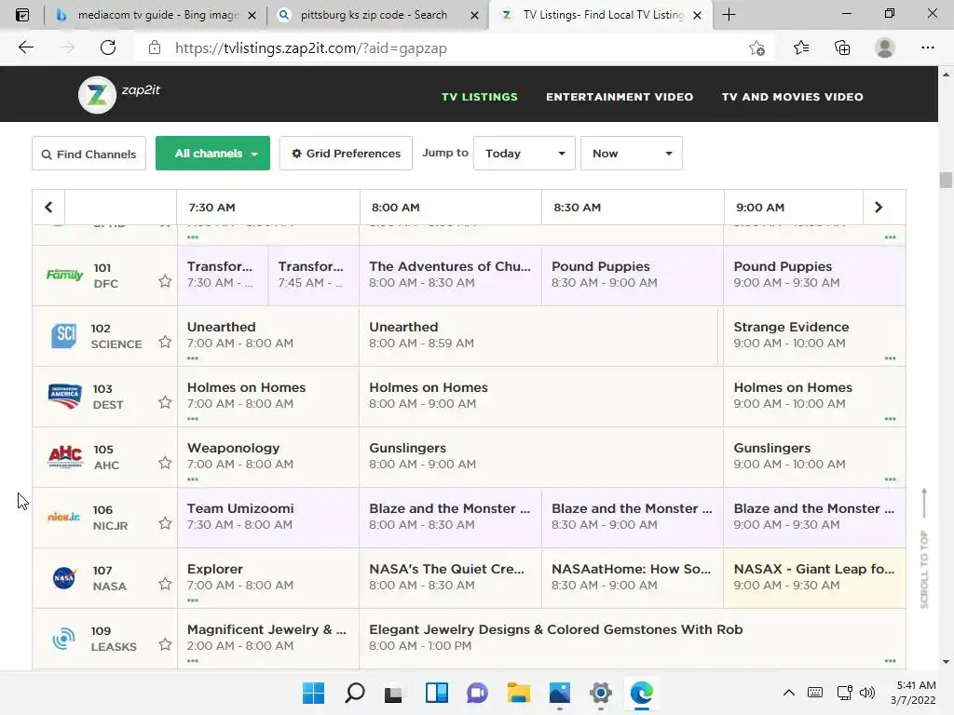
Task: Open AHC channel logo
Action: pyautogui.click(x=64, y=456)
